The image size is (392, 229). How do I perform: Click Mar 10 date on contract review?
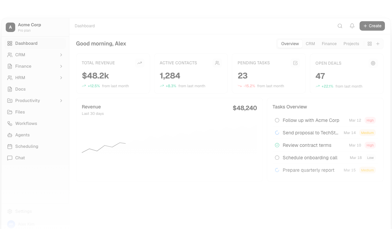[355, 145]
